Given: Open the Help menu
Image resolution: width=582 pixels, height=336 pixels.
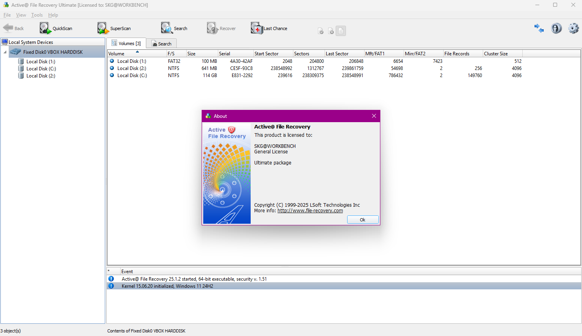Looking at the screenshot, I should pos(53,15).
